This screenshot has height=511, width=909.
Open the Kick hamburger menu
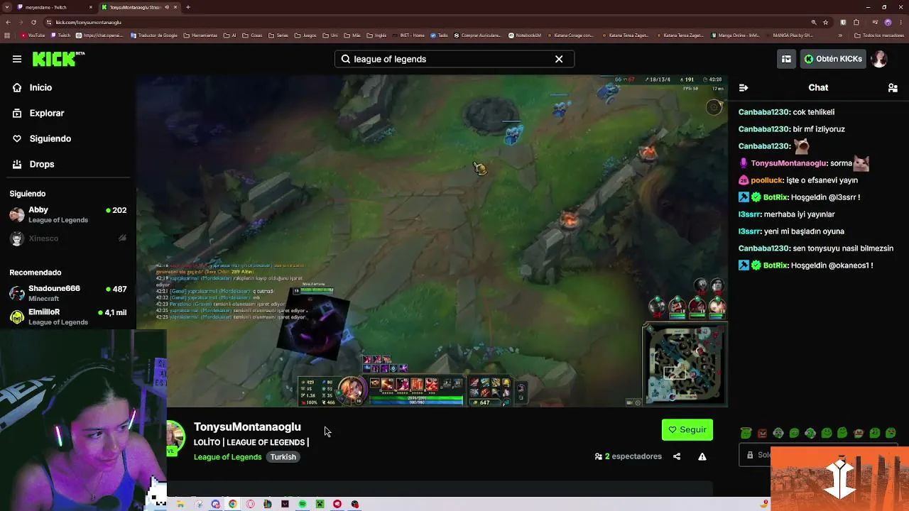click(x=17, y=59)
